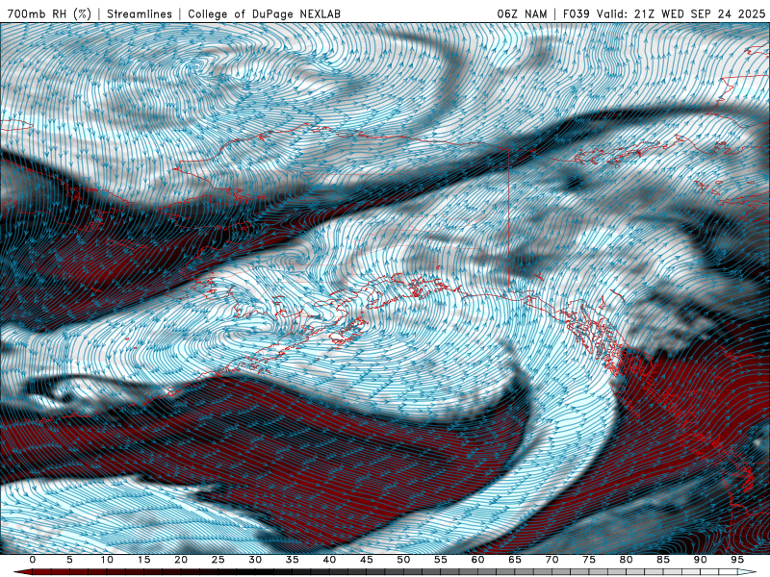
Task: Click the "College of DuPage NEXLAB" credit text
Action: (264, 14)
